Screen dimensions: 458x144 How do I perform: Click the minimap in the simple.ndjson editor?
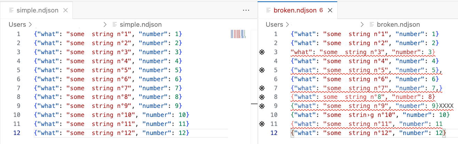tap(238, 34)
